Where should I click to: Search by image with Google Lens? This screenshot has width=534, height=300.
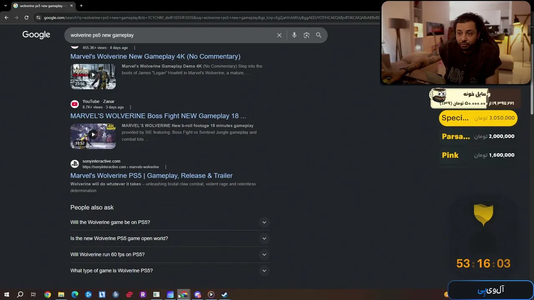(307, 35)
